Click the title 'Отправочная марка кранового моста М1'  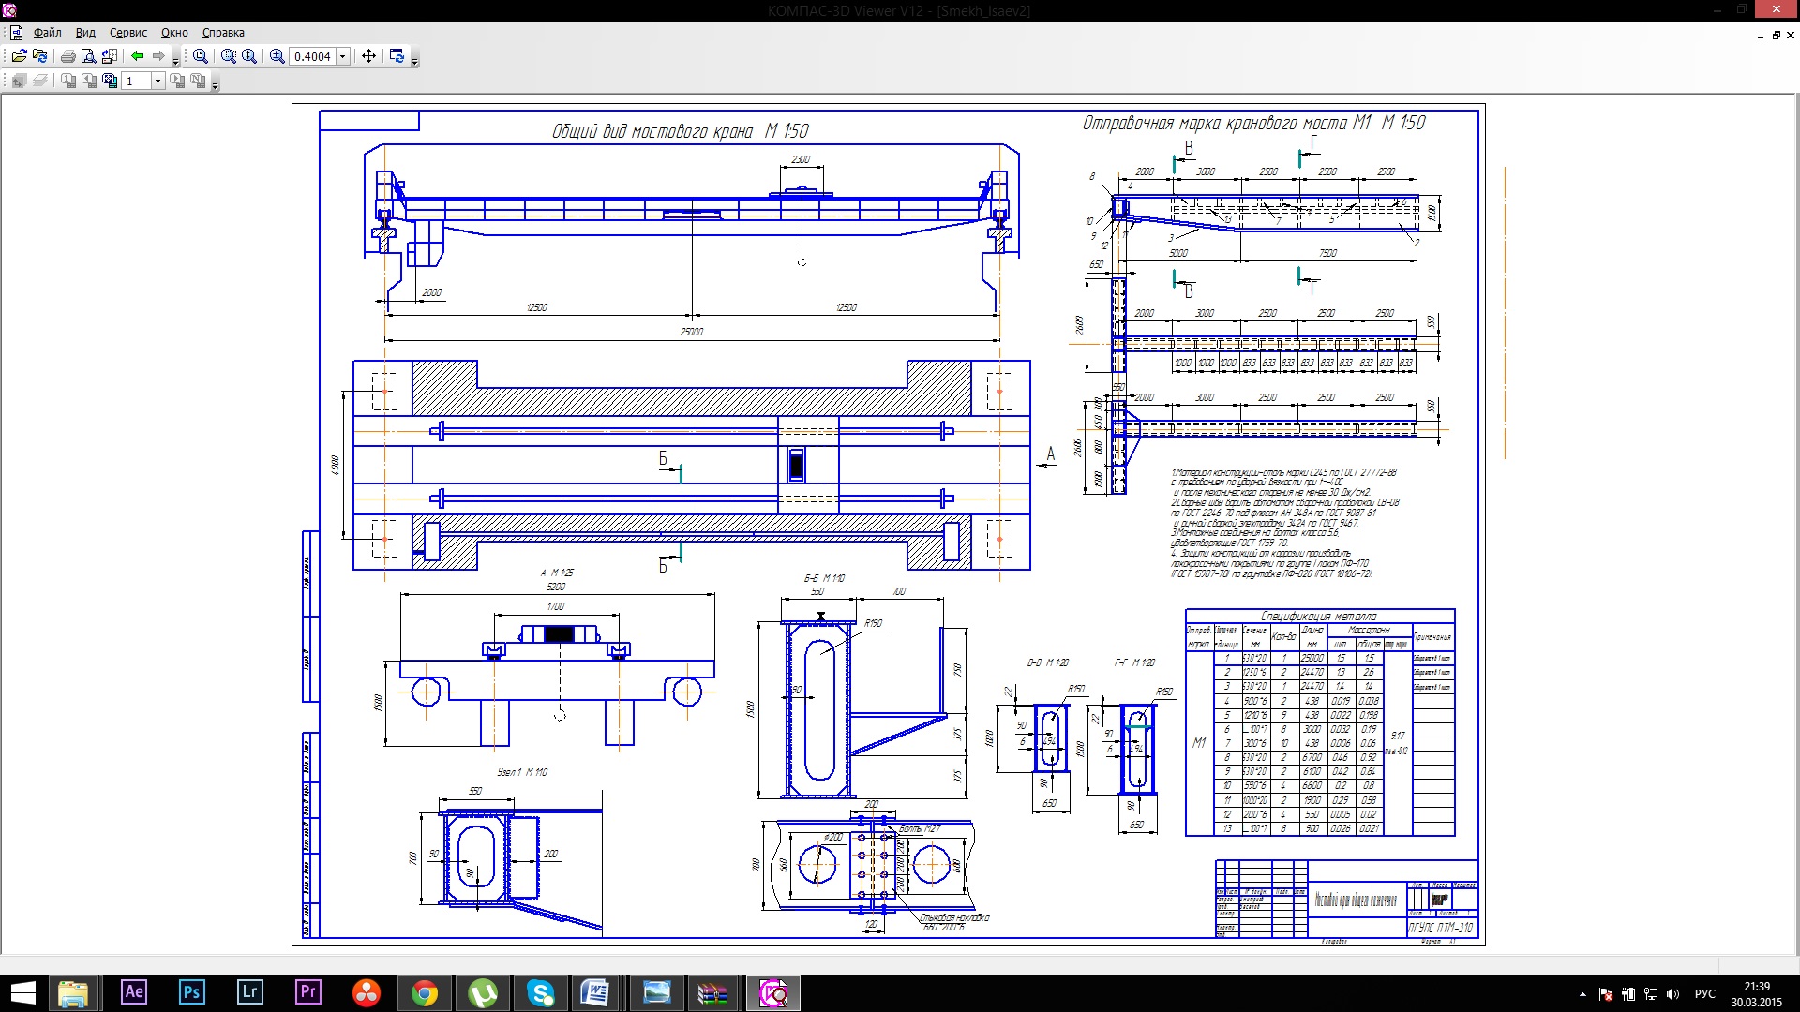coord(1227,123)
